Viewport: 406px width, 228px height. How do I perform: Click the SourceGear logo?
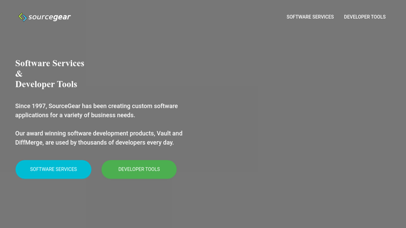tap(44, 17)
